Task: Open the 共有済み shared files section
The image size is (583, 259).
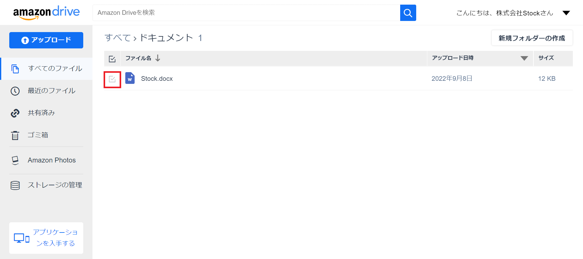Action: [x=41, y=113]
